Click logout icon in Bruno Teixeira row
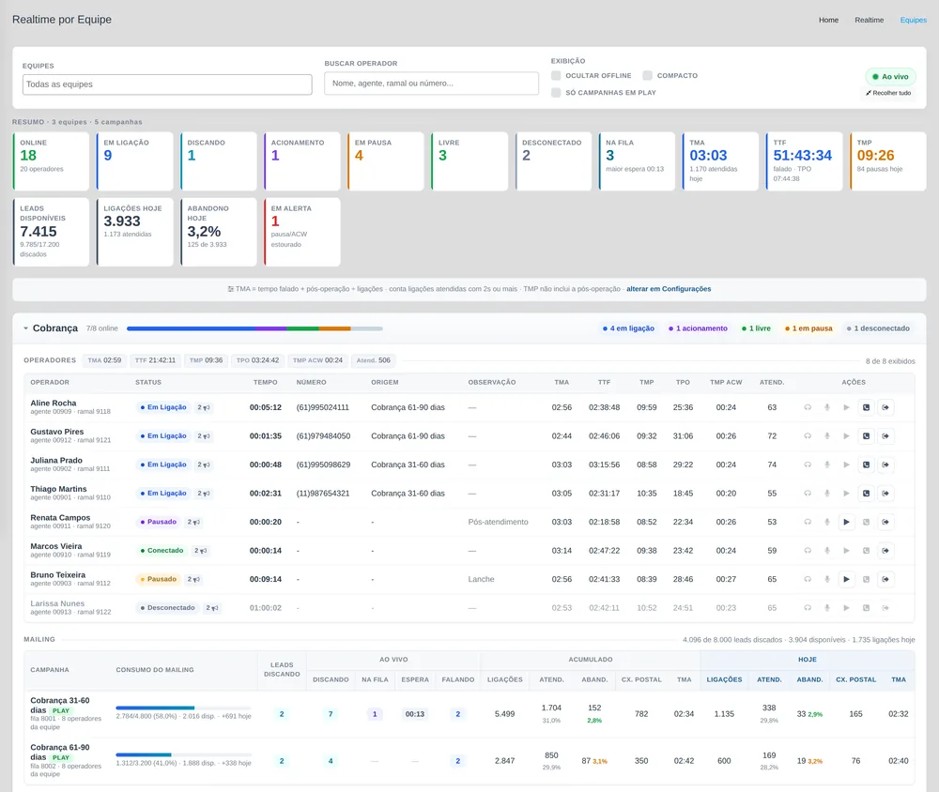Image resolution: width=939 pixels, height=792 pixels. pos(885,580)
